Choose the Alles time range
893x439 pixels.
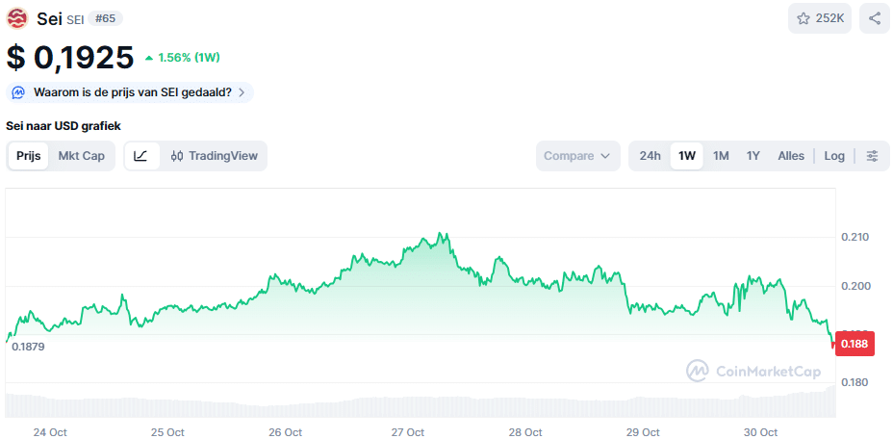[x=791, y=156]
